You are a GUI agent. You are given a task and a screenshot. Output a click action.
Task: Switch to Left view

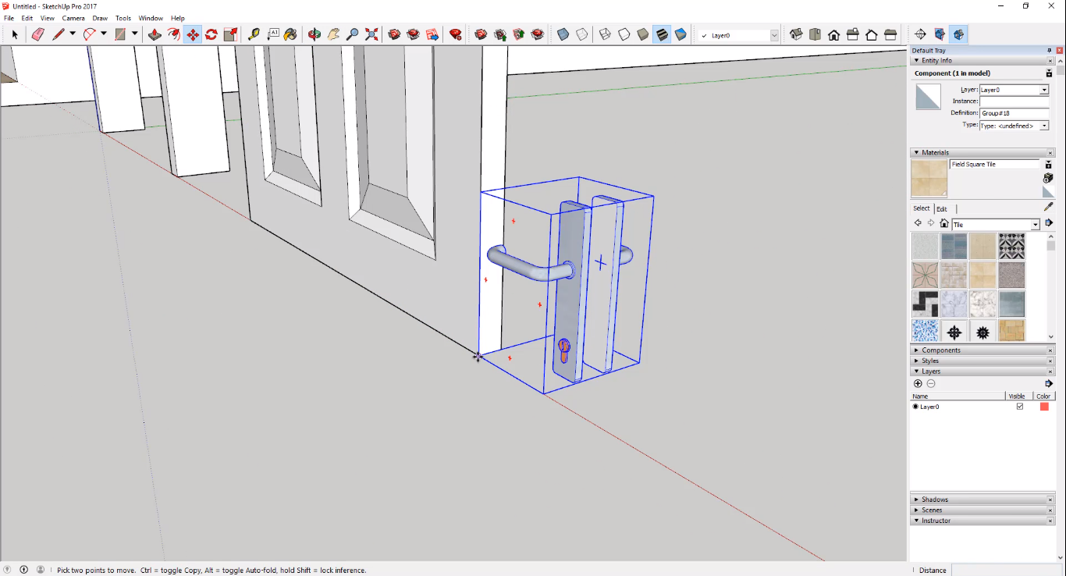point(890,34)
